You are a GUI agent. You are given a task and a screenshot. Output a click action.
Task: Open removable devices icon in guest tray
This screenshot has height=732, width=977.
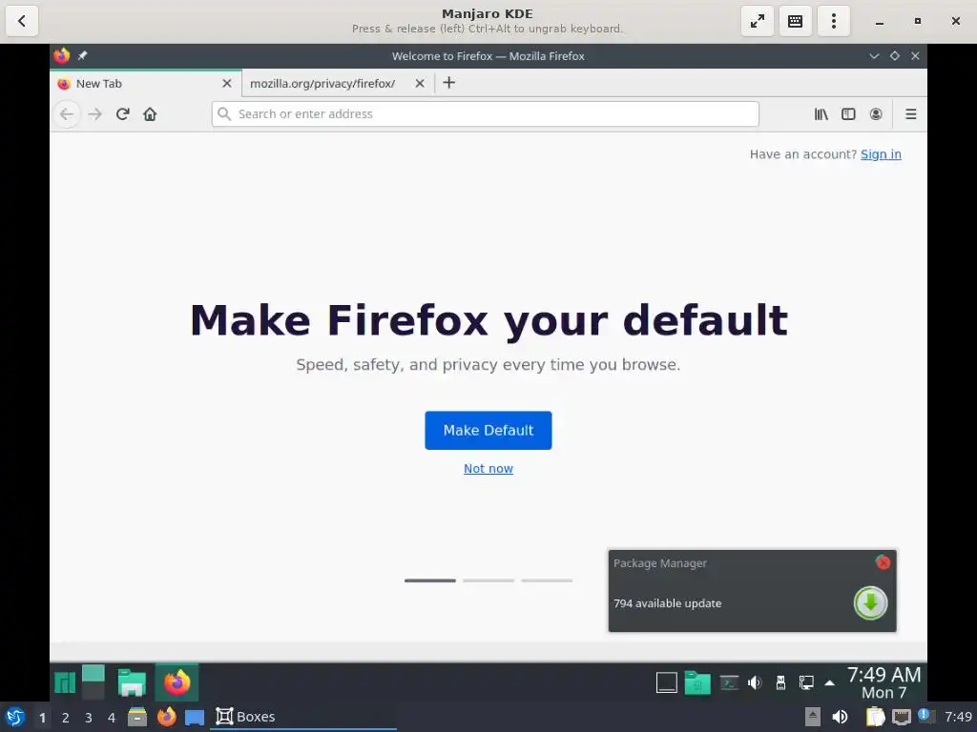coord(780,682)
